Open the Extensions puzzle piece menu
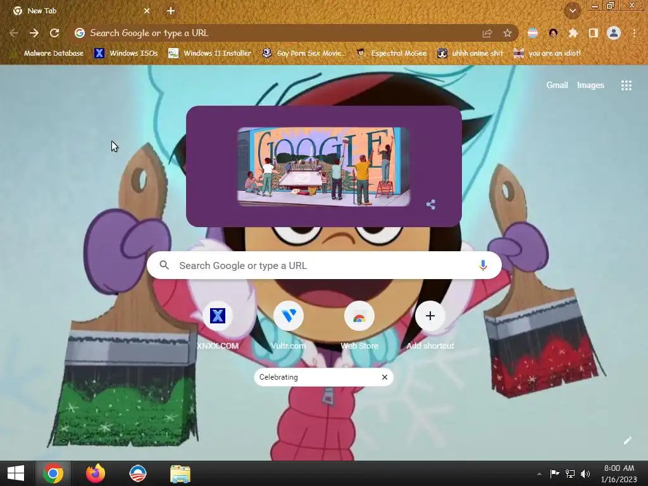 coord(573,33)
